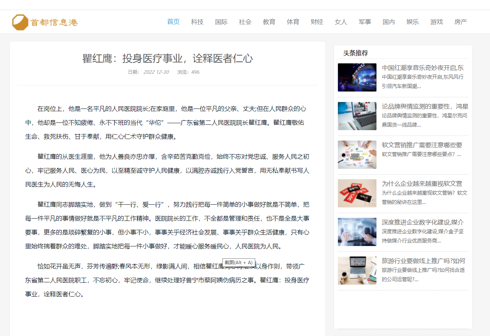Select the 女人 menu item
The height and width of the screenshot is (336, 490).
(341, 22)
